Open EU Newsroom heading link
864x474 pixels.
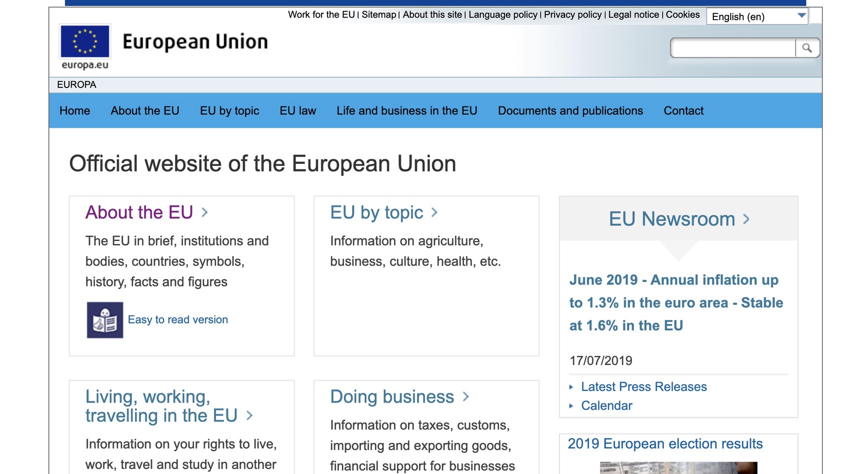coord(672,219)
